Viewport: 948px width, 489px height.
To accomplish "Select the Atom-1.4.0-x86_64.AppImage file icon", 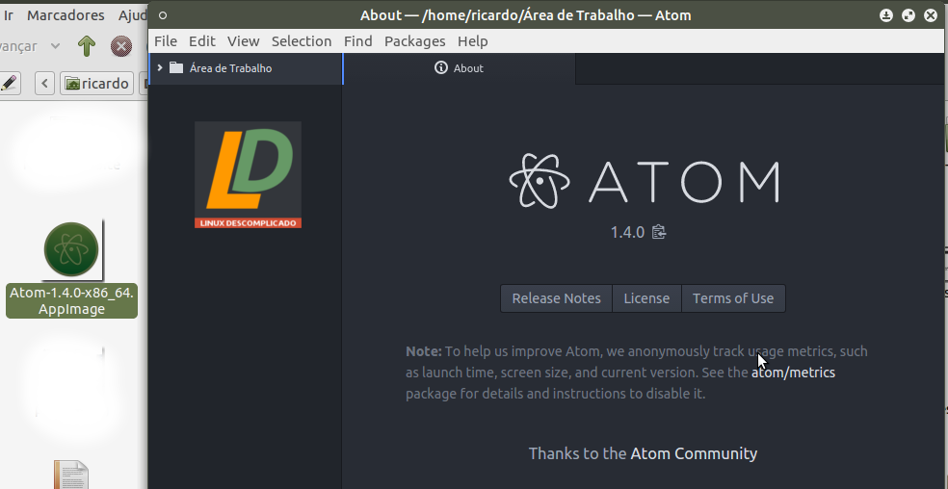I will tap(71, 249).
